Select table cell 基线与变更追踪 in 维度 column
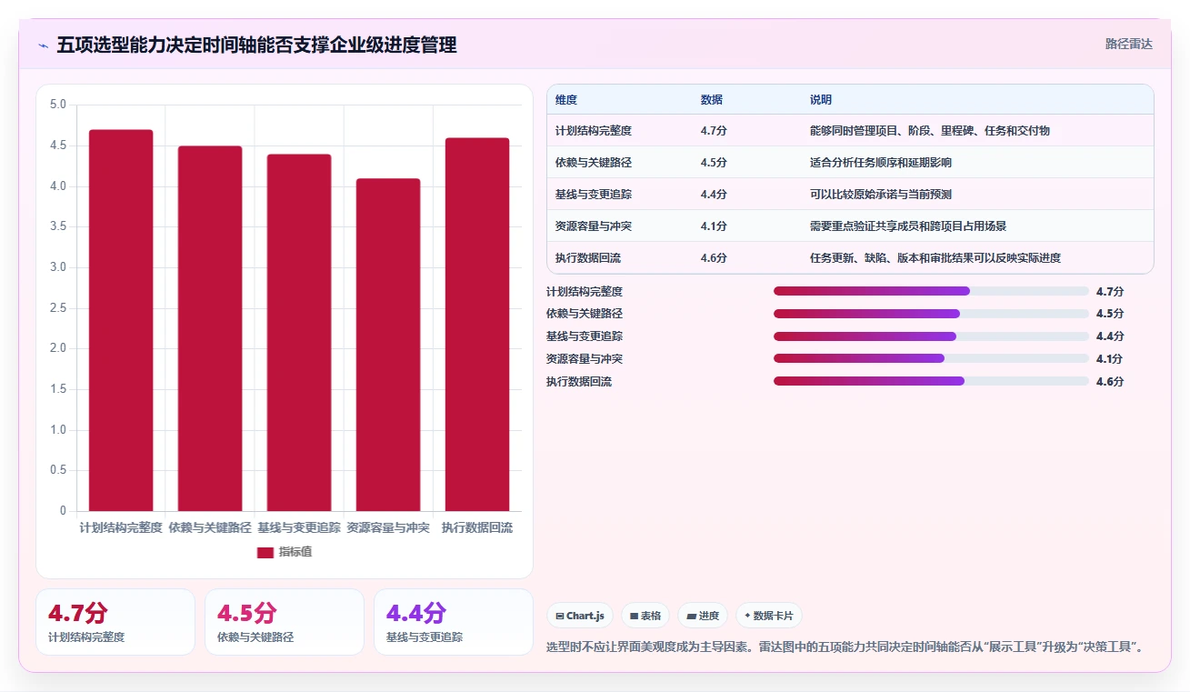This screenshot has height=692, width=1190. [594, 195]
